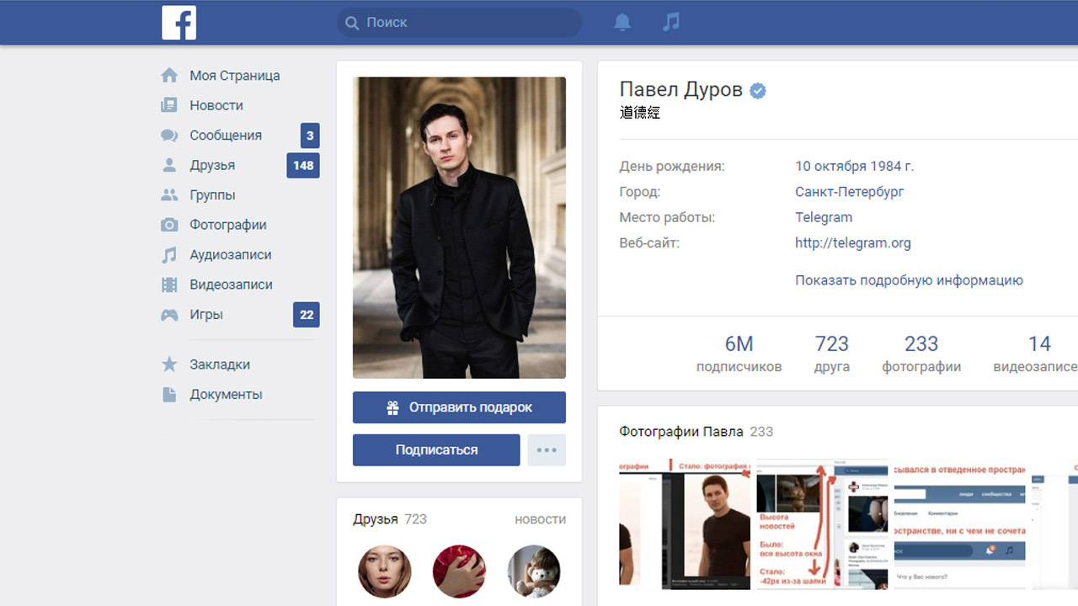Open photo thumbnail with Высота новостей text

pyautogui.click(x=822, y=524)
